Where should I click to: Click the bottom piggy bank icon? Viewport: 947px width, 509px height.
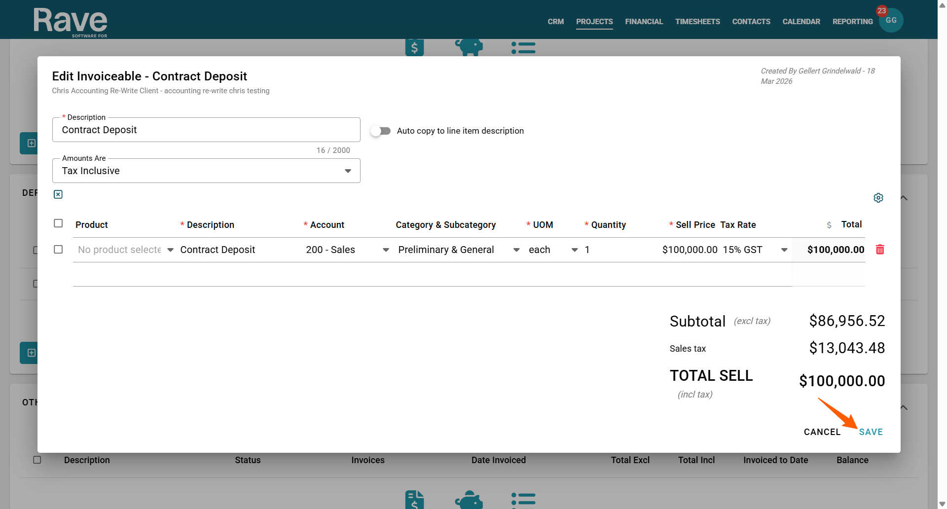click(x=469, y=499)
